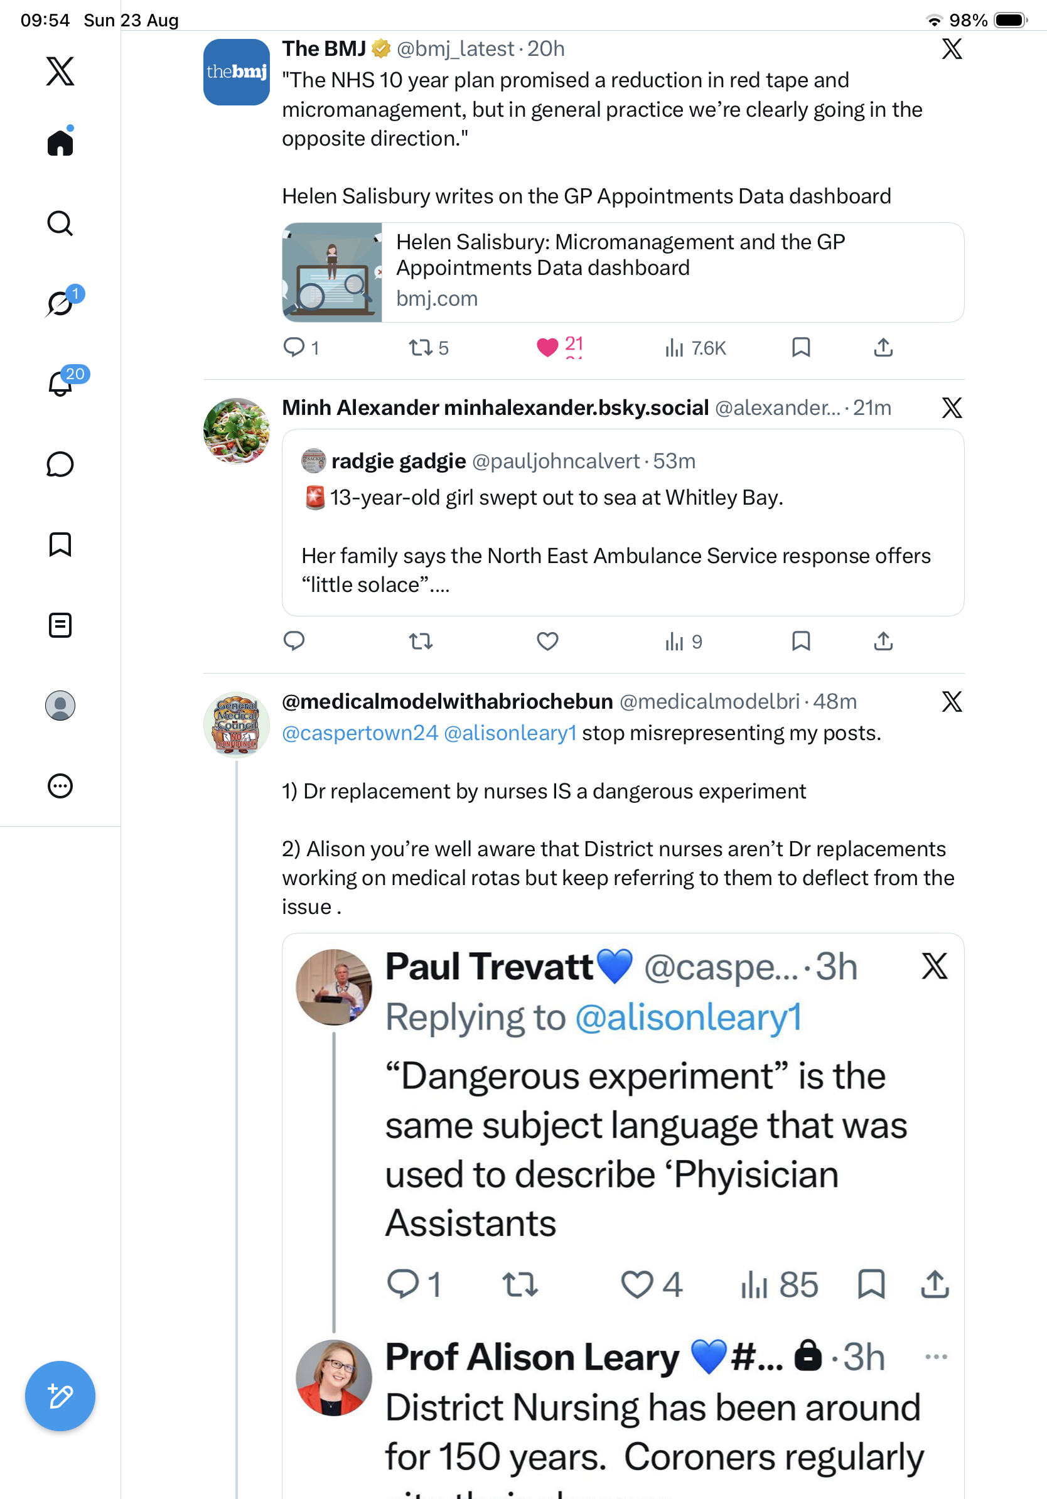Open Helen Salisbury bmj.com article card
The height and width of the screenshot is (1499, 1047).
[623, 272]
